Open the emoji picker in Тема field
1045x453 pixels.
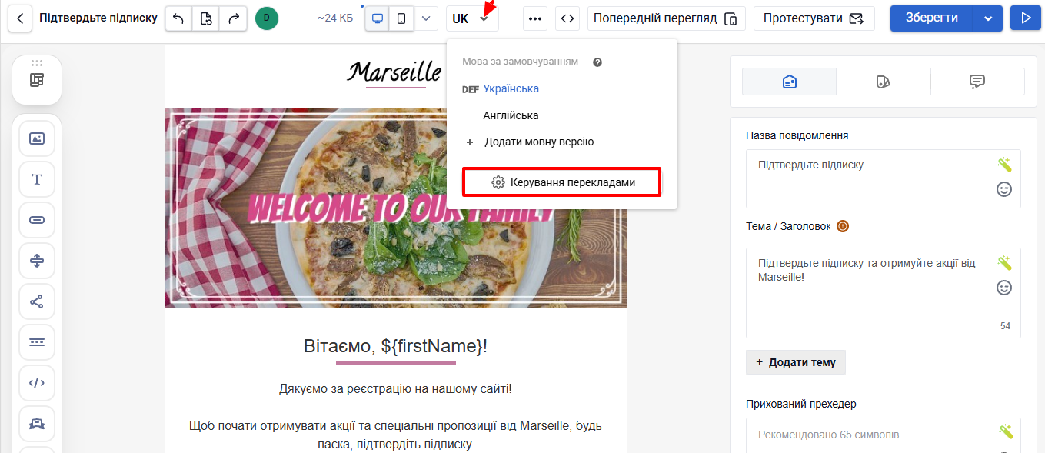(1004, 288)
